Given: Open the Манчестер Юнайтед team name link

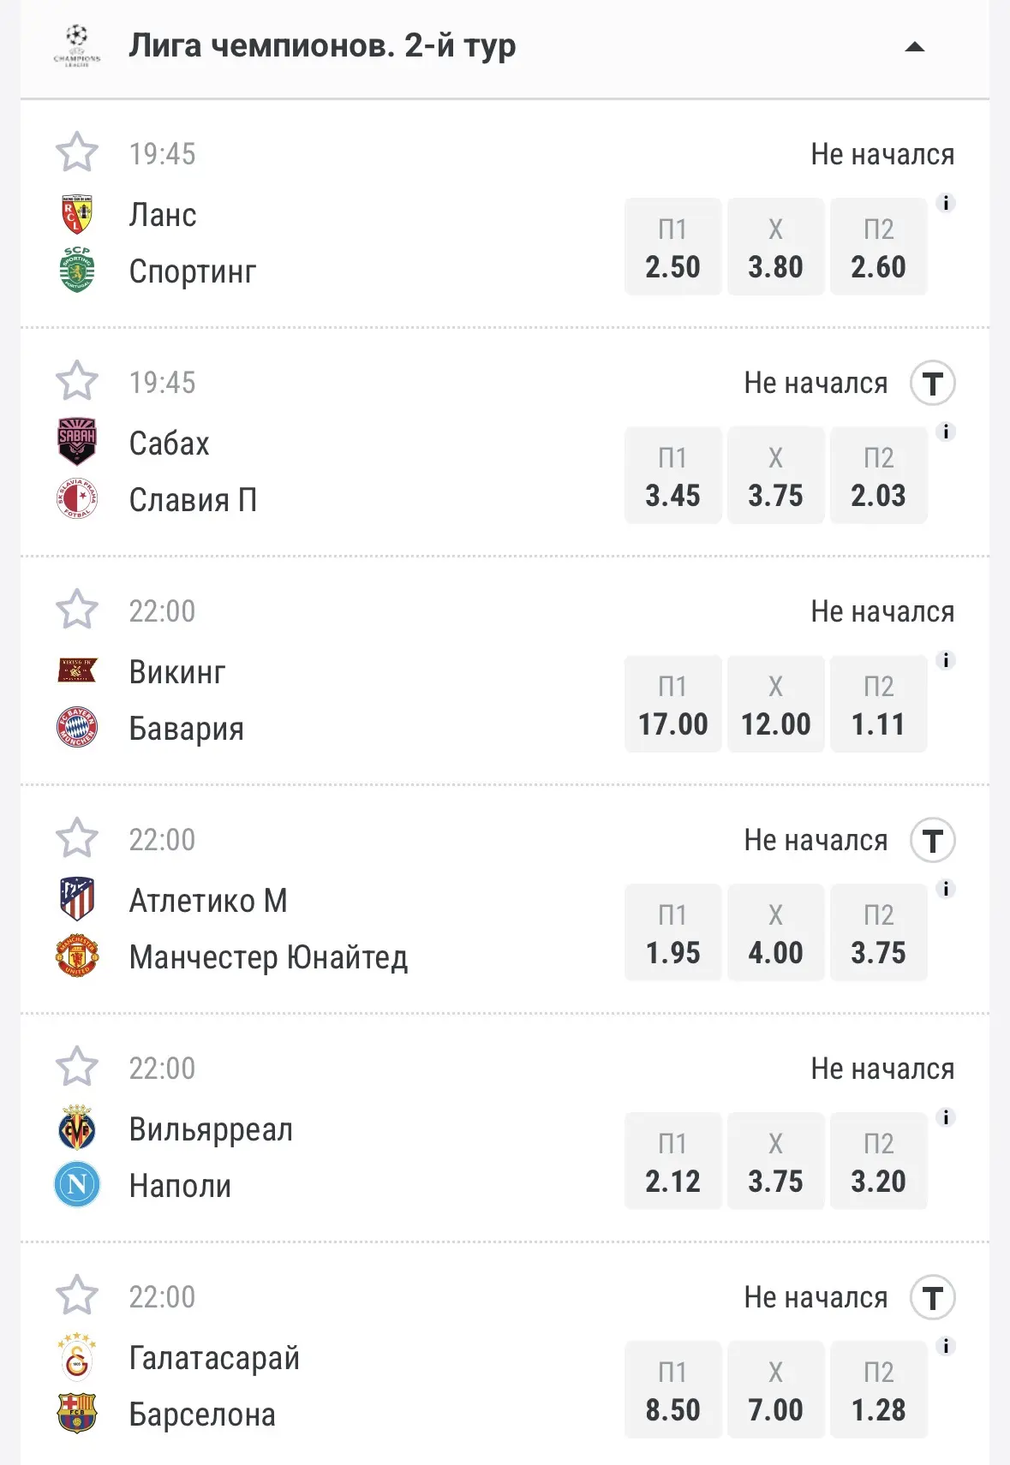Looking at the screenshot, I should [268, 957].
